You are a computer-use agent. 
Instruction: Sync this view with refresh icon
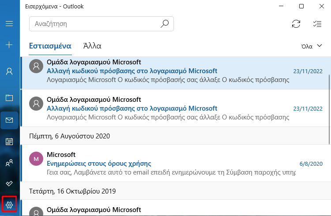click(296, 24)
